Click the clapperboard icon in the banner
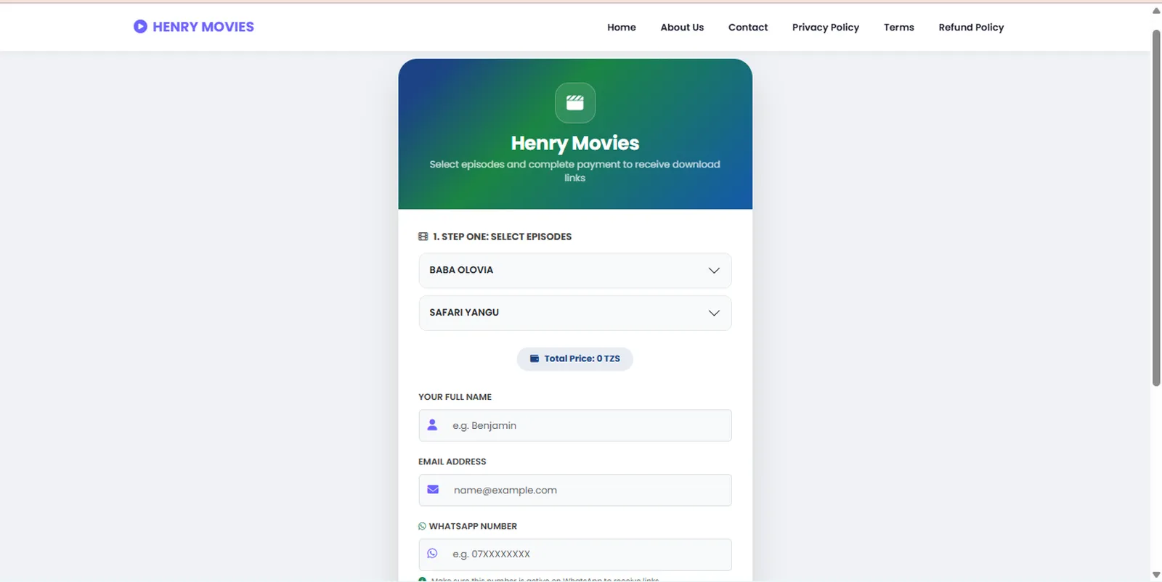The width and height of the screenshot is (1162, 582). (575, 103)
